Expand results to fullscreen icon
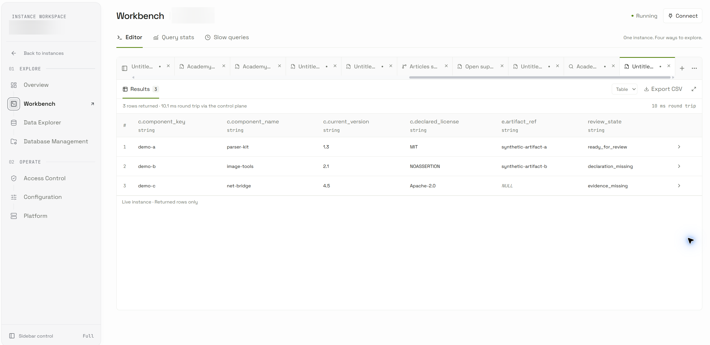Screen dimensions: 710x345 (x=694, y=89)
